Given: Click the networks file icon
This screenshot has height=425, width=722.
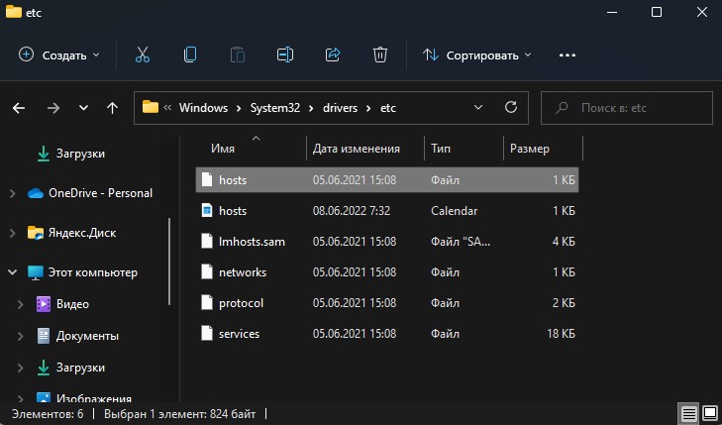Looking at the screenshot, I should (207, 272).
